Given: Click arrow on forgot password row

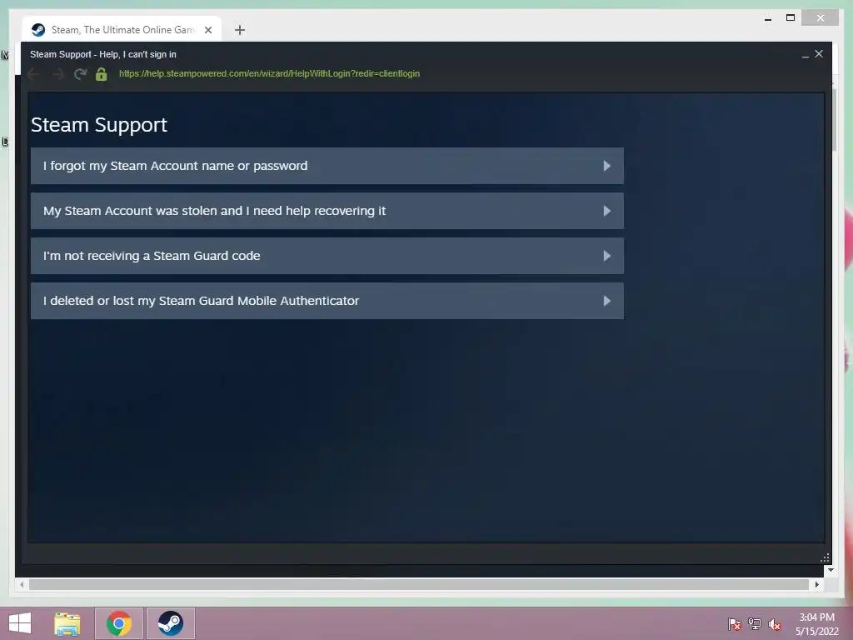Looking at the screenshot, I should [x=607, y=166].
